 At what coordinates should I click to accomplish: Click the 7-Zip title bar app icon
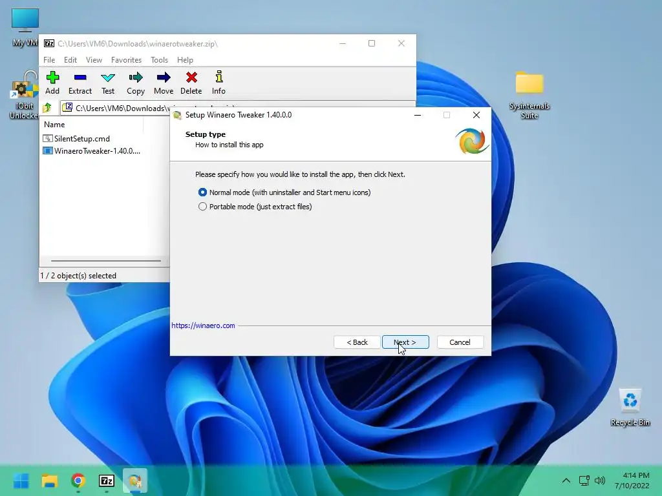[x=49, y=43]
